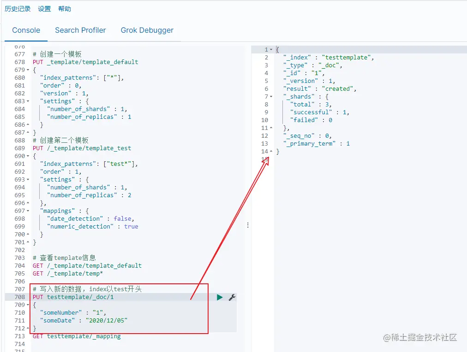Collapse _shards block at output line 7
The width and height of the screenshot is (467, 352).
[271, 97]
